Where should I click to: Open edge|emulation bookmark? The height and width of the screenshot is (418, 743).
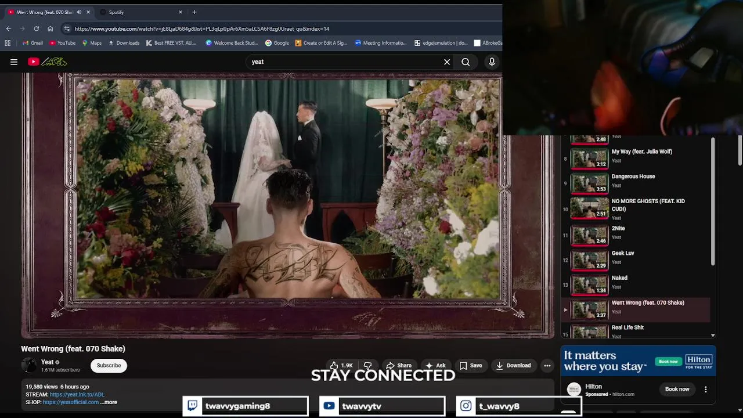coord(441,43)
